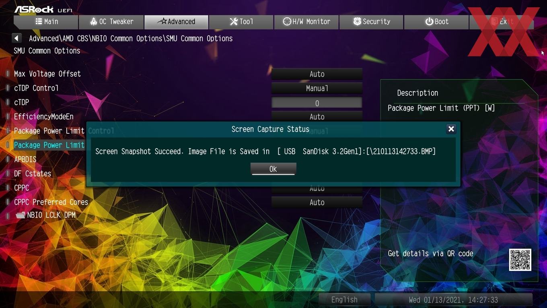This screenshot has width=547, height=308.
Task: Change the language with the English button
Action: point(344,300)
